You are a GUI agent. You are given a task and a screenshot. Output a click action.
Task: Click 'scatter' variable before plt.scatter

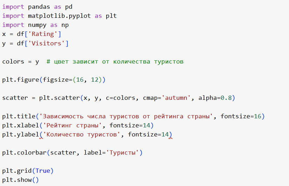click(15, 98)
